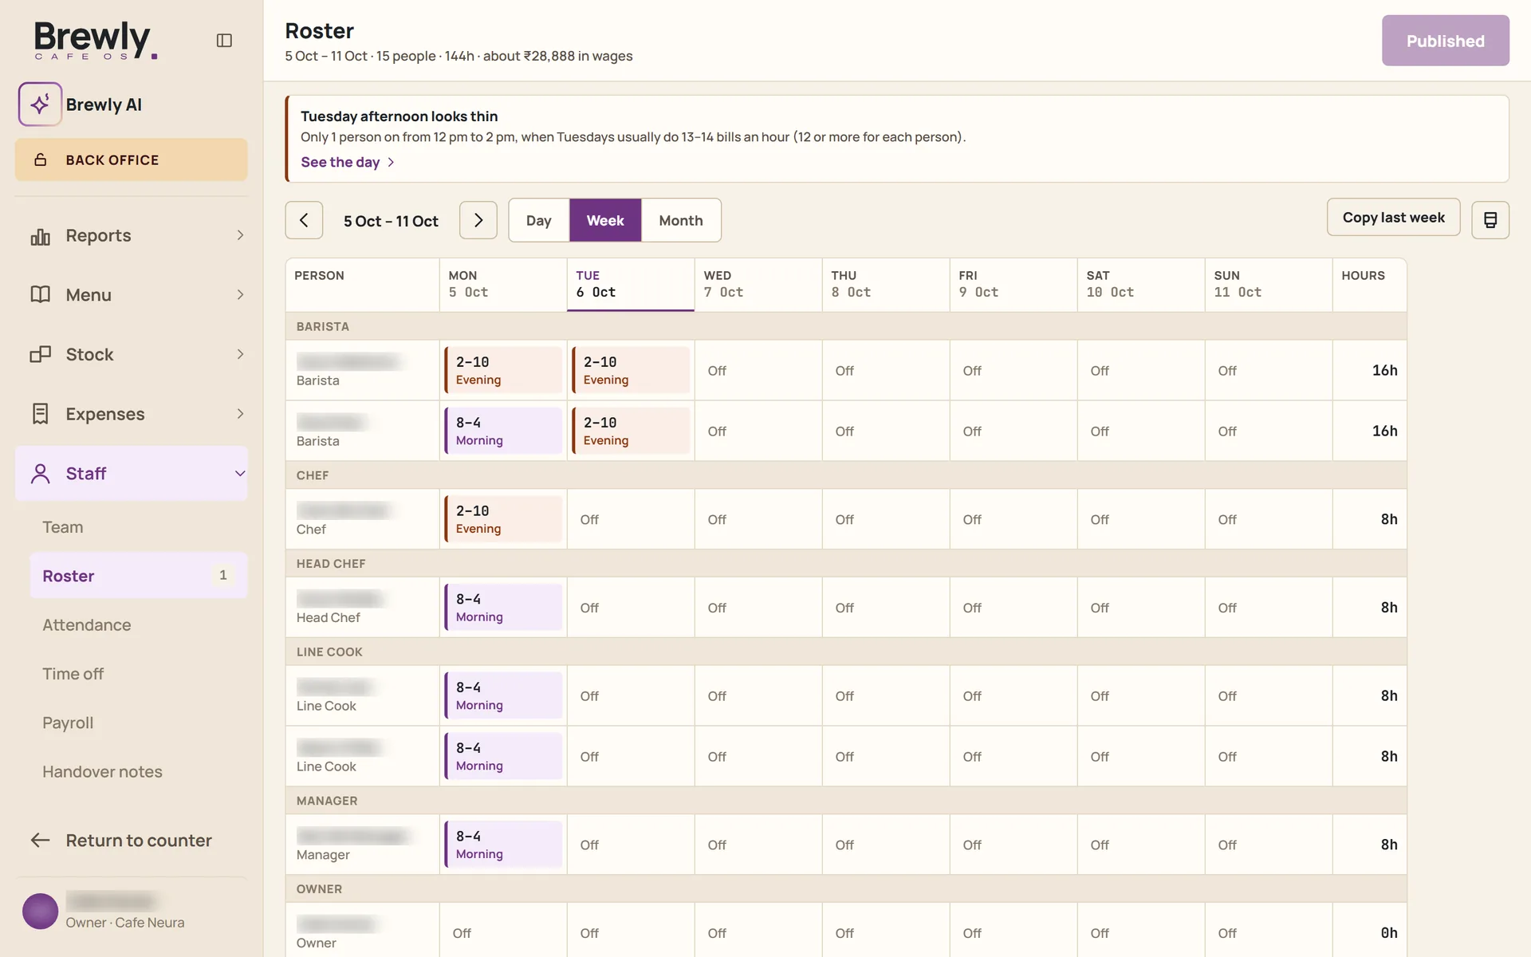Image resolution: width=1531 pixels, height=957 pixels.
Task: Select Roster in the Staff submenu
Action: 139,576
